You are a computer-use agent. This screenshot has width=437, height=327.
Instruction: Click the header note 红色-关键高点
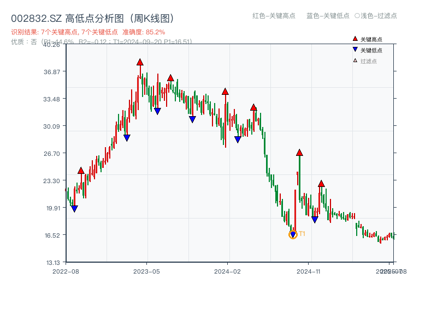click(x=274, y=16)
